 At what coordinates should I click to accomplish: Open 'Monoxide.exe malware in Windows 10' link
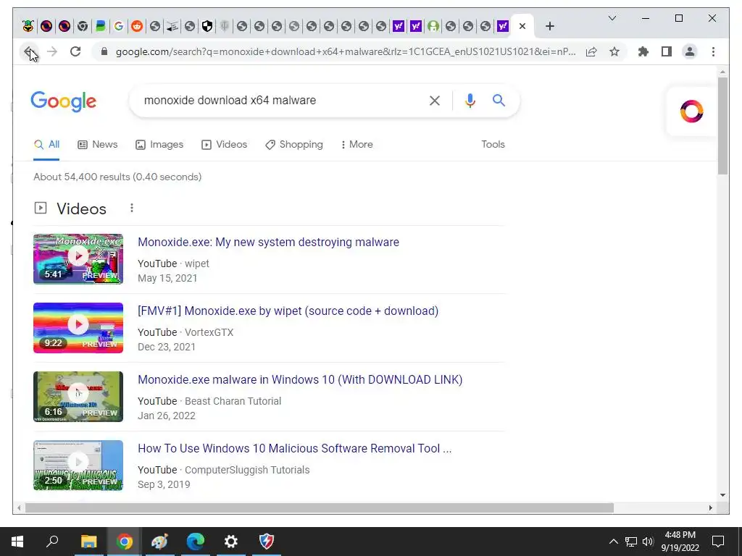point(300,379)
